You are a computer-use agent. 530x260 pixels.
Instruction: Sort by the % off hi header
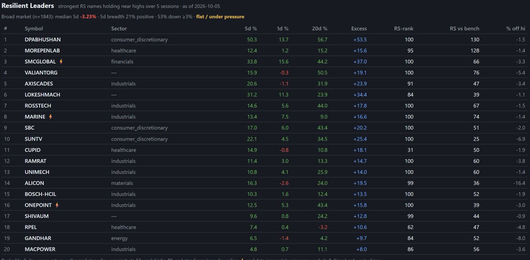[515, 29]
